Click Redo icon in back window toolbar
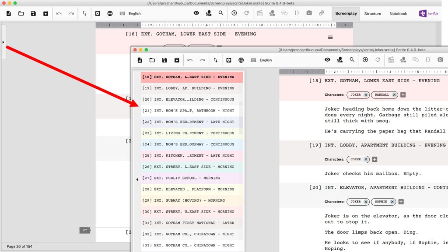Image resolution: width=448 pixels, height=252 pixels. [71, 14]
